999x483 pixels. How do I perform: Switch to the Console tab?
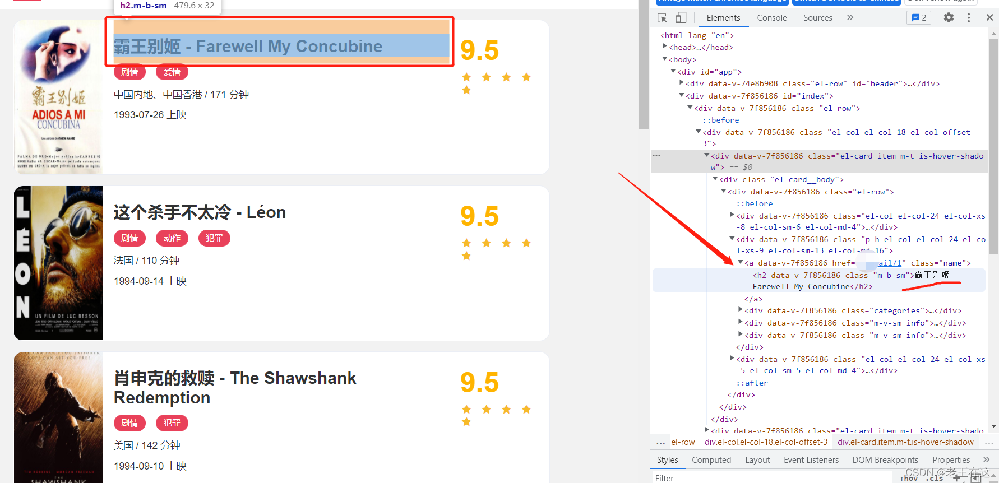click(771, 18)
